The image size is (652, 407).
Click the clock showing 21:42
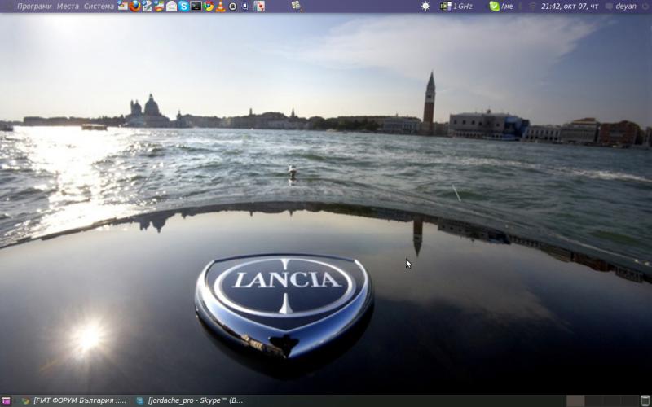pos(570,6)
